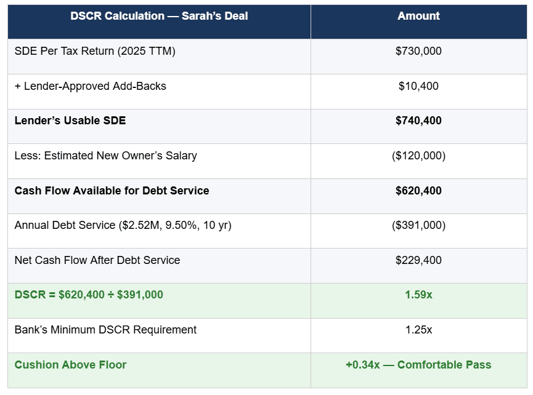This screenshot has width=533, height=395.
Task: Click the "+0.34x — Comfortable Pass" cell
Action: pos(418,365)
